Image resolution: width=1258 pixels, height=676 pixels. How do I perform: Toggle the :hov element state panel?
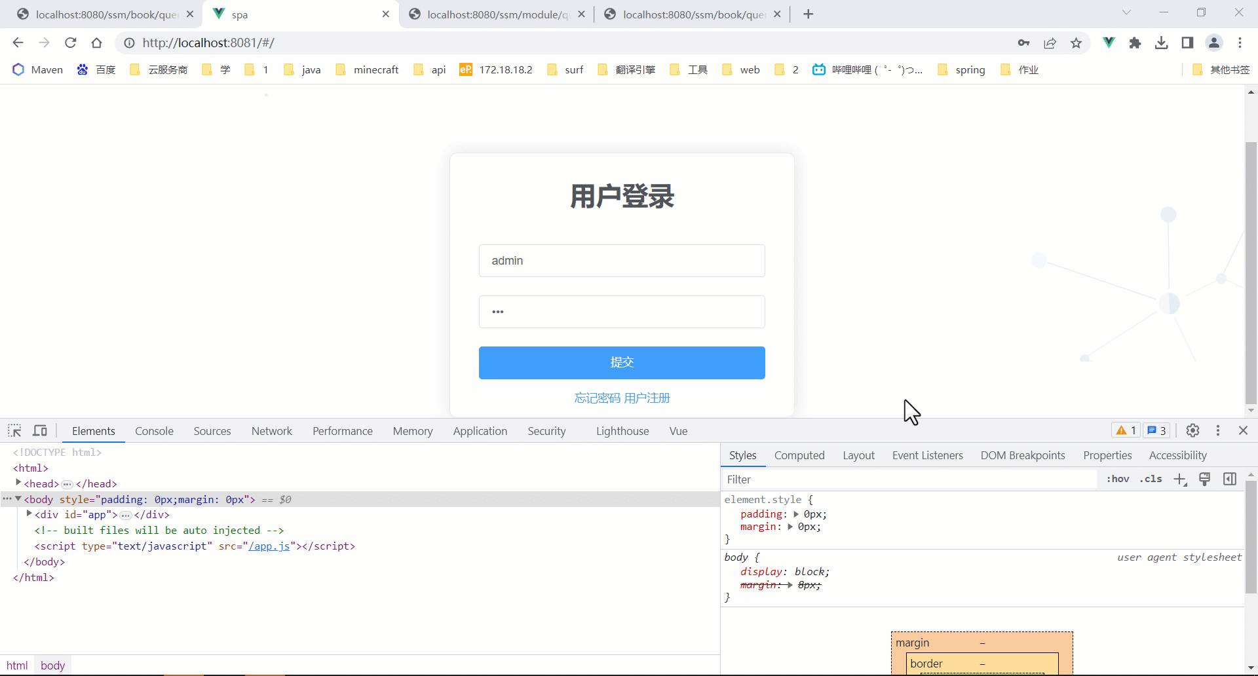pos(1118,479)
